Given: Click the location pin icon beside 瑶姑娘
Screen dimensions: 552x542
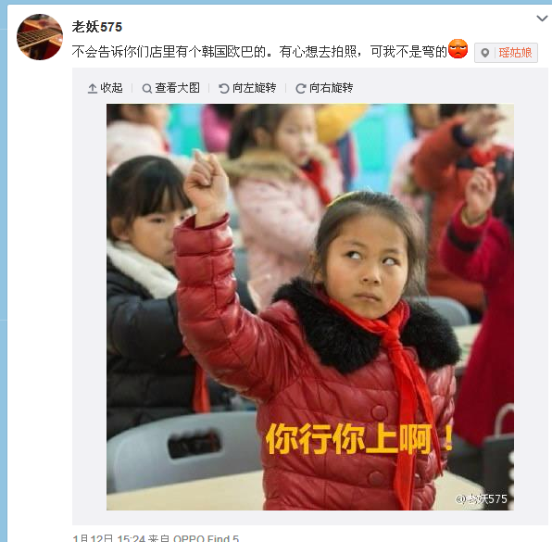Looking at the screenshot, I should coord(484,53).
